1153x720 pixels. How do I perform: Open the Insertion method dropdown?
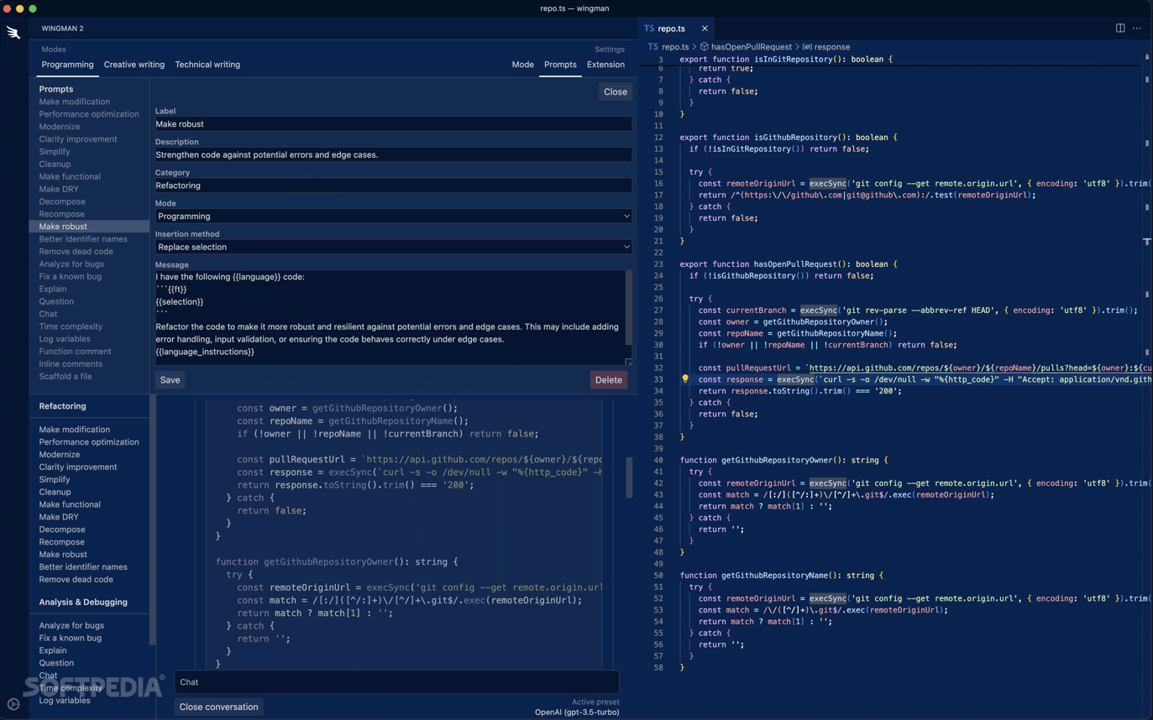click(393, 248)
